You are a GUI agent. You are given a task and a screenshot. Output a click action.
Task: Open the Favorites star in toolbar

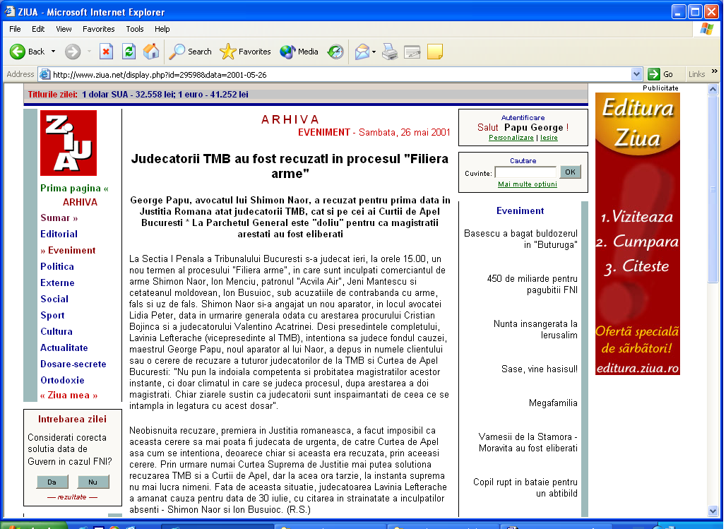click(245, 52)
